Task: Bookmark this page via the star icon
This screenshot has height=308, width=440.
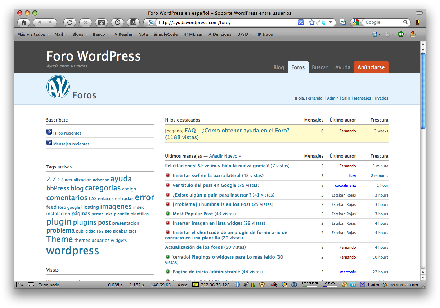Action: [x=312, y=22]
